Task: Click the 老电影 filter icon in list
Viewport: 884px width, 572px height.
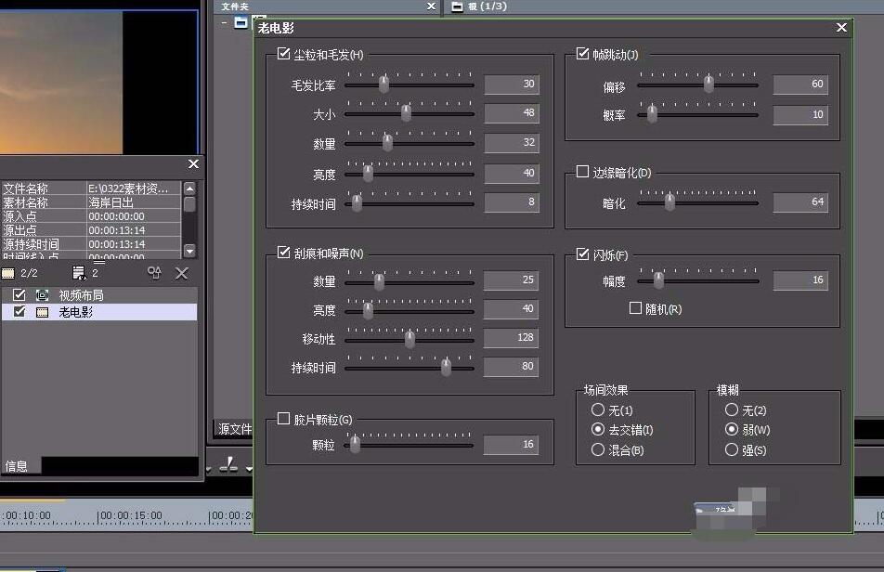Action: 42,312
